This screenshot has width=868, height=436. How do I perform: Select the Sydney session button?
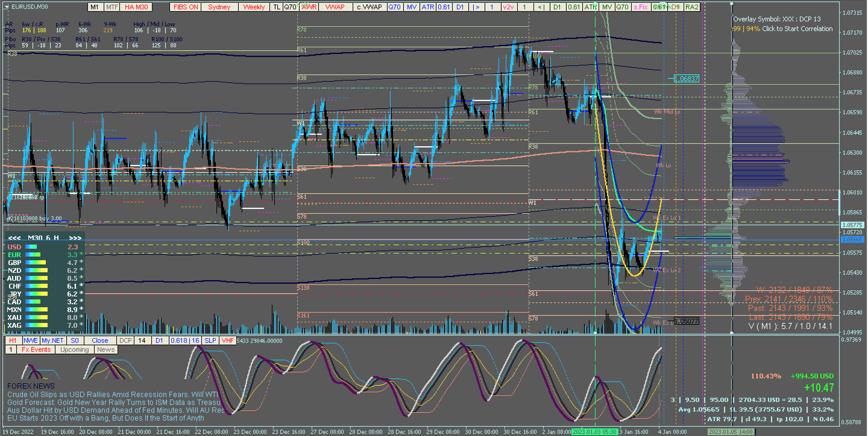coord(219,7)
